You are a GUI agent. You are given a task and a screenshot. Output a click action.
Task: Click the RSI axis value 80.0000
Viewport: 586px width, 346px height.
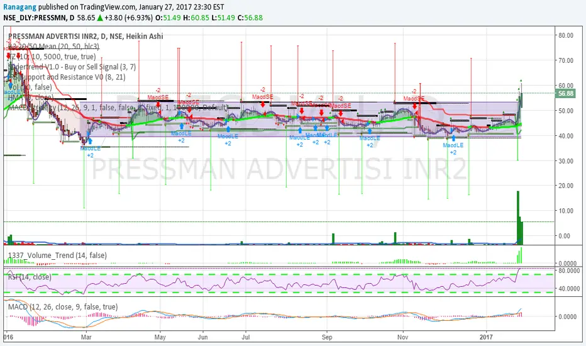pyautogui.click(x=569, y=271)
